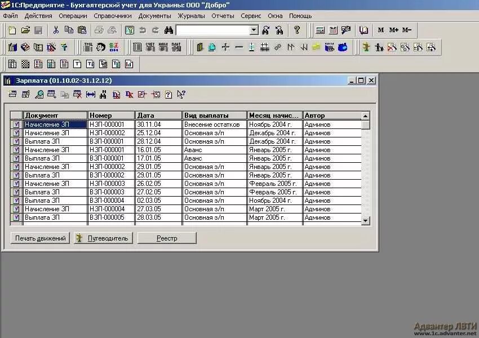Click the scissors Cut icon
Image resolution: width=479 pixels, height=338 pixels.
[x=56, y=30]
